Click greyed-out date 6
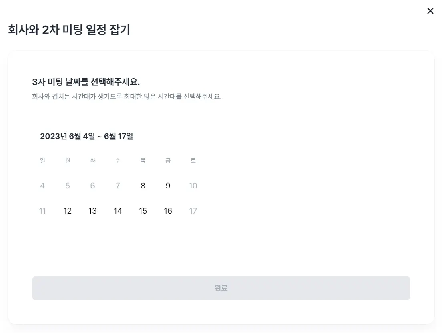The height and width of the screenshot is (333, 442). [92, 186]
